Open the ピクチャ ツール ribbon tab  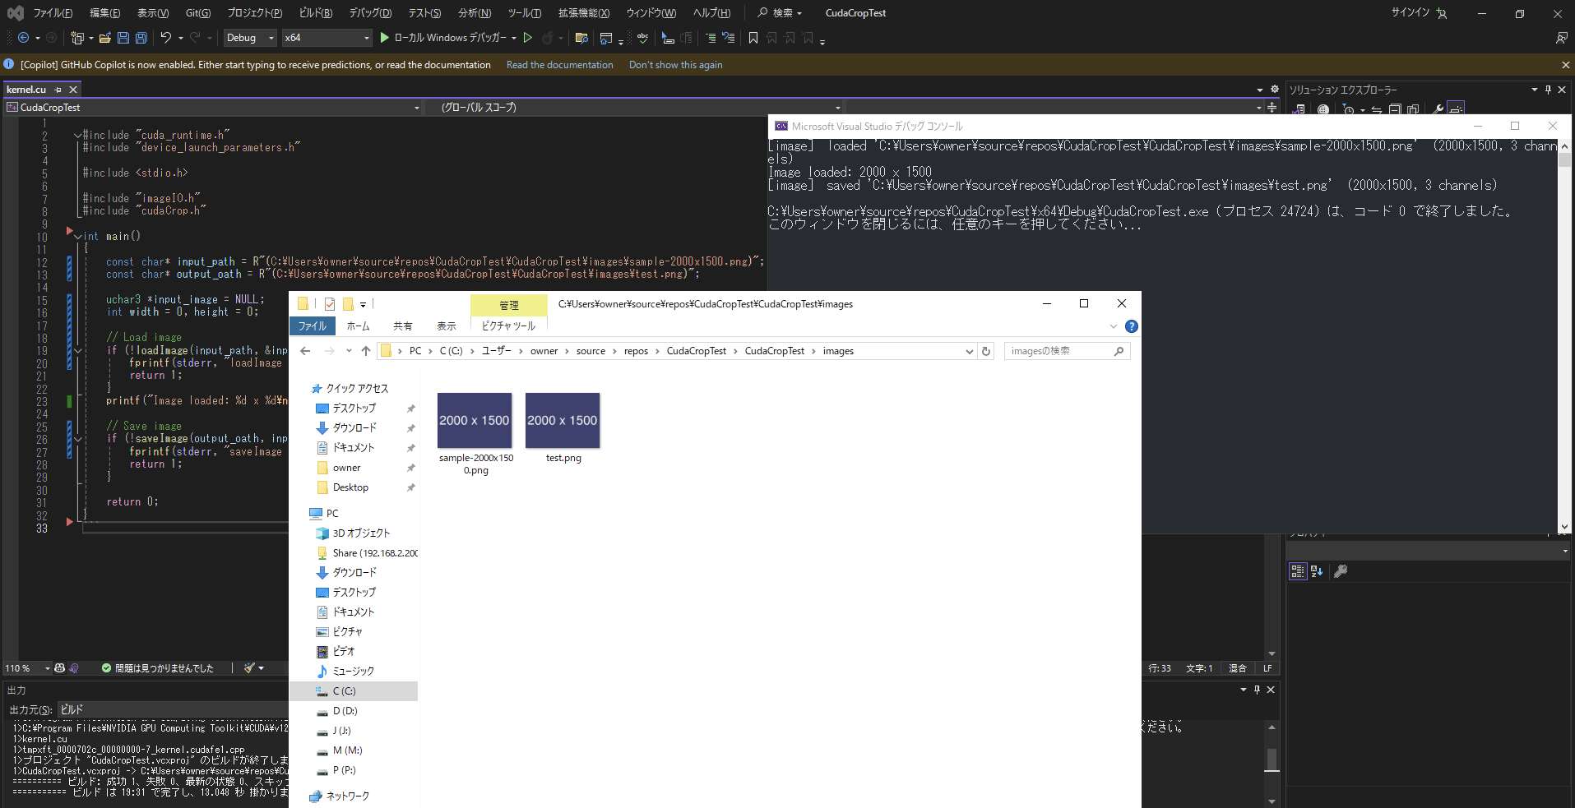[508, 326]
